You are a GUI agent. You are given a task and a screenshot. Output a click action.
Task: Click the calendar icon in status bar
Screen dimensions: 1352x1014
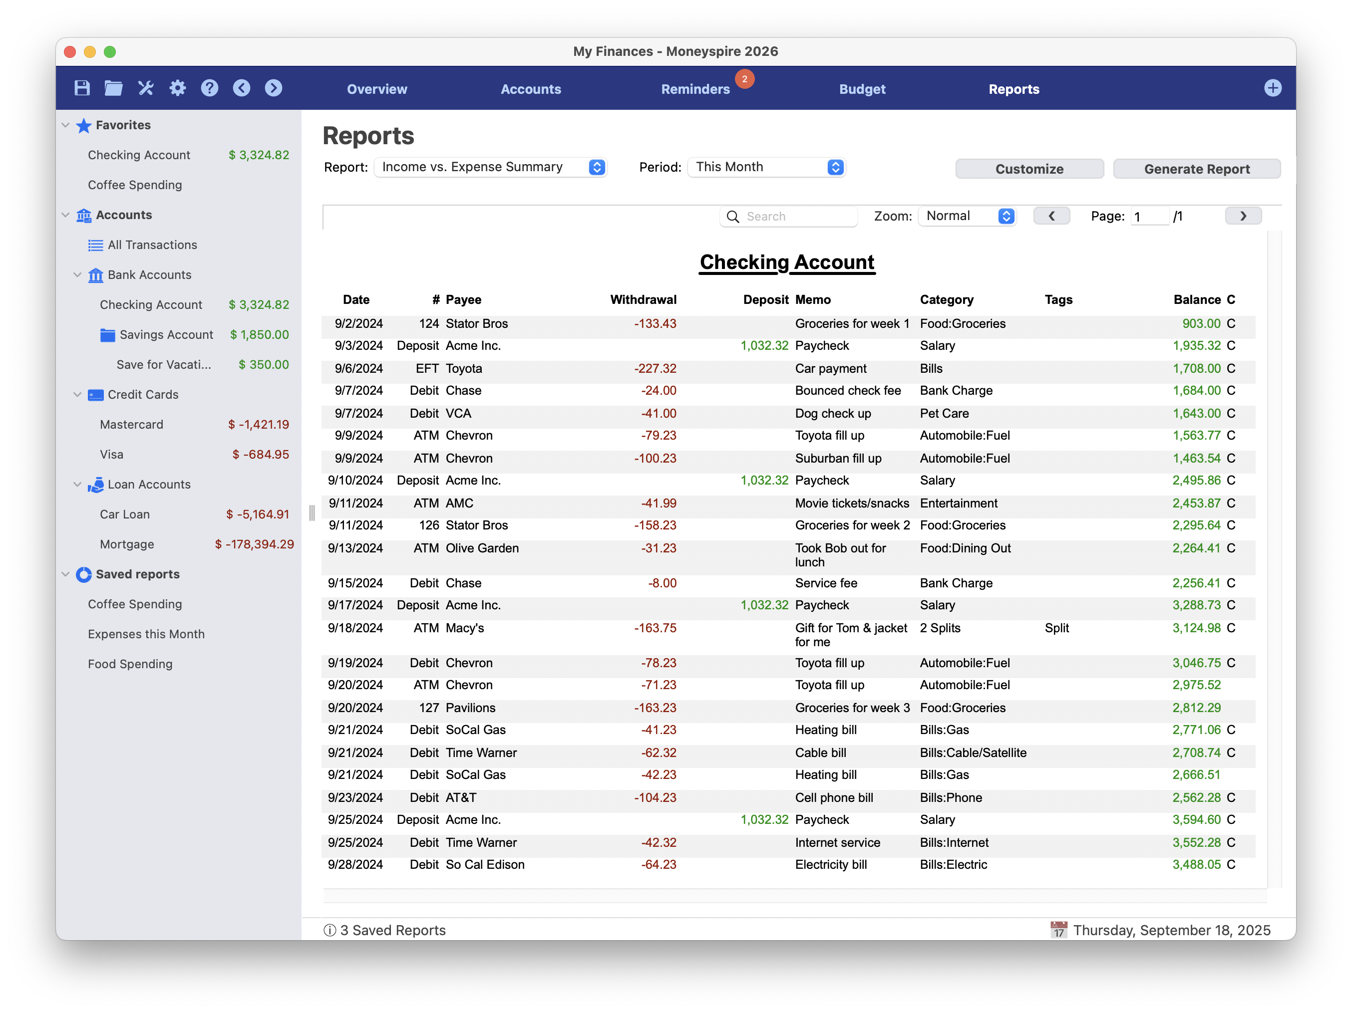pyautogui.click(x=1058, y=930)
